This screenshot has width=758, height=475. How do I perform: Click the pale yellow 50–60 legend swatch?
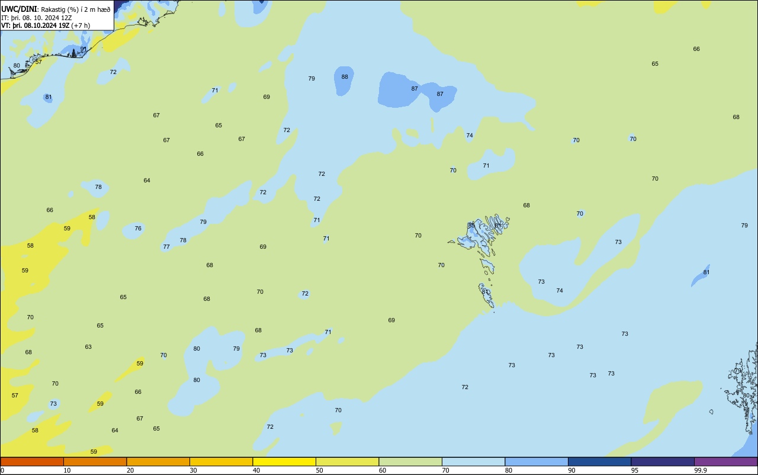pos(347,462)
